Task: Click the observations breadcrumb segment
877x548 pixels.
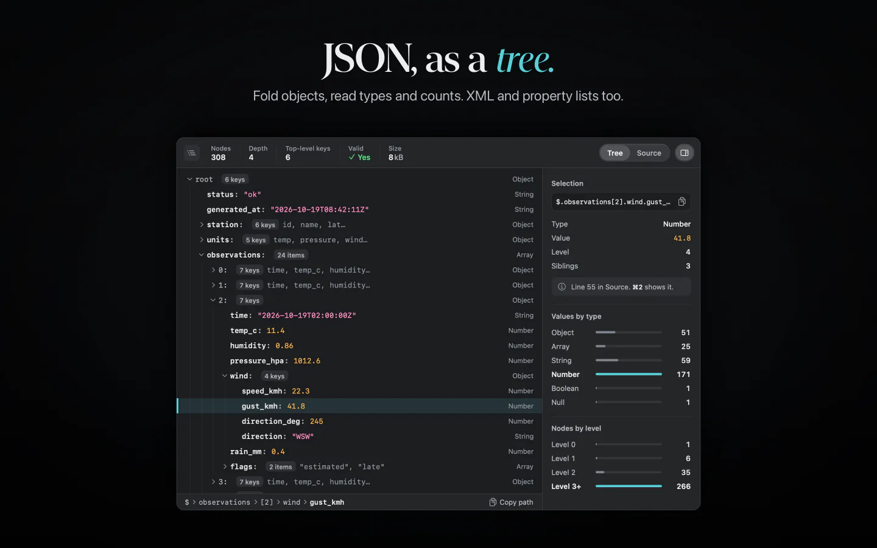Action: [x=224, y=502]
